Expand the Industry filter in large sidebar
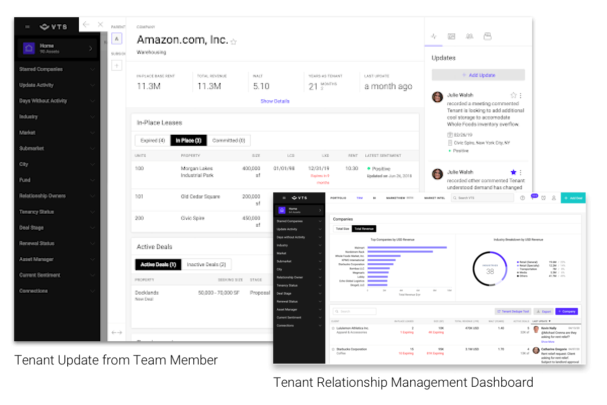This screenshot has width=607, height=405. [92, 117]
